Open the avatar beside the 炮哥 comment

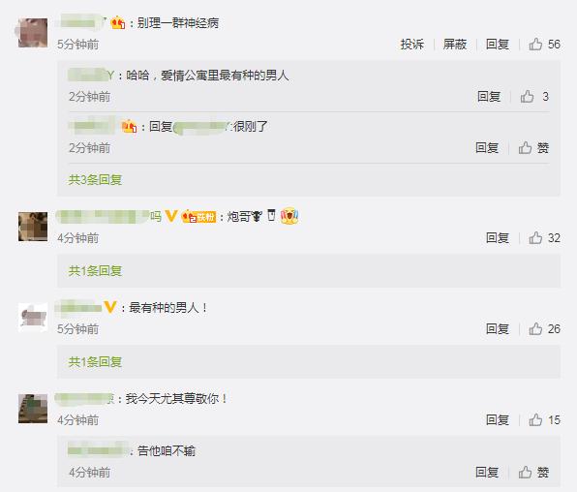(33, 227)
